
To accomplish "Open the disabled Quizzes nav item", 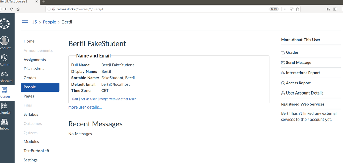I will 31,133.
